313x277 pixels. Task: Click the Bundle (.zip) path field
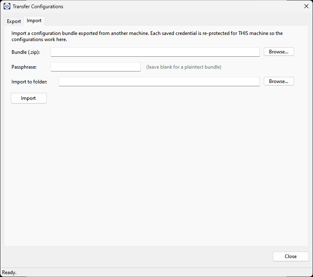[x=155, y=52]
